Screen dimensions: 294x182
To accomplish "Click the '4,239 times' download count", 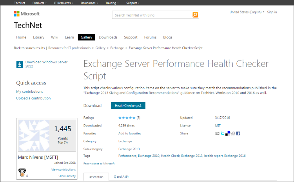I will 126,125.
